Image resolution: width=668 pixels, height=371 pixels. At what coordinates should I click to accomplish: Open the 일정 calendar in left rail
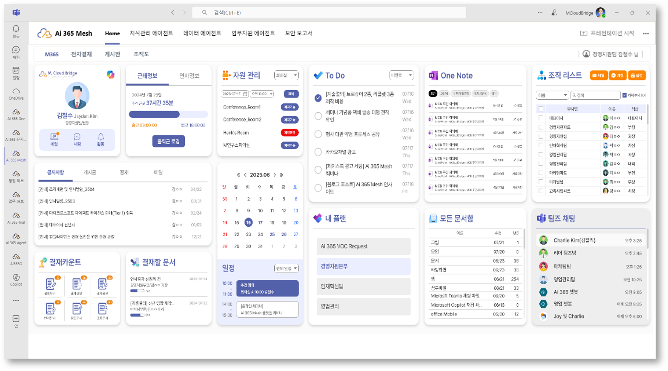point(16,73)
